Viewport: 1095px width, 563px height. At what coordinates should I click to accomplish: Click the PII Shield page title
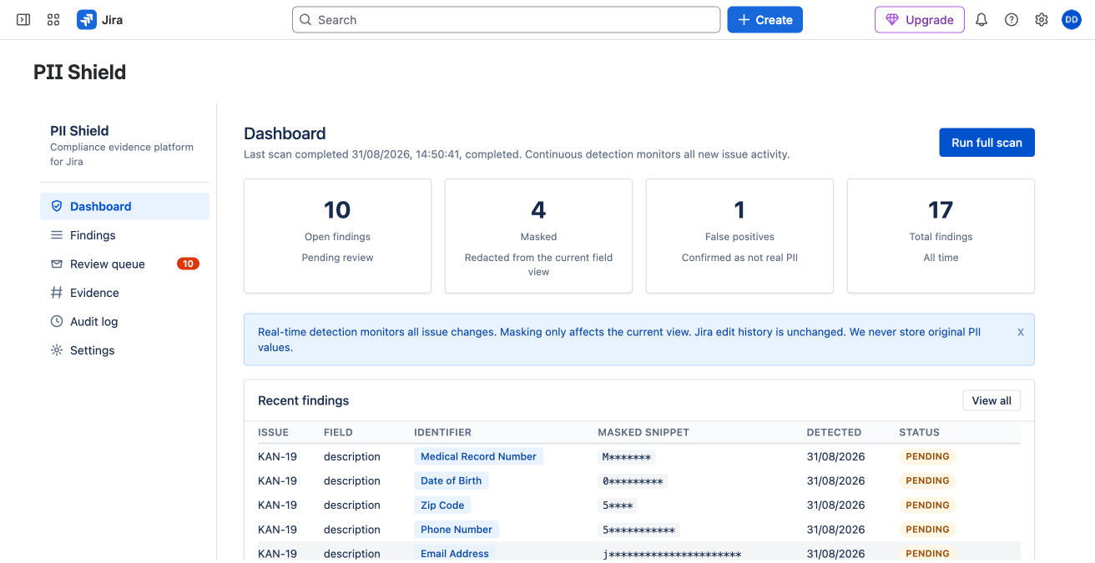click(79, 72)
